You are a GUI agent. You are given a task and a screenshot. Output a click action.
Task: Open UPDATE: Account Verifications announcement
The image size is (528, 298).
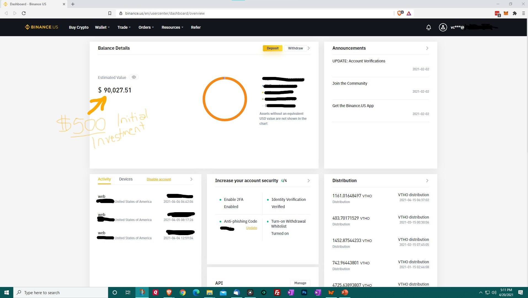pyautogui.click(x=359, y=61)
